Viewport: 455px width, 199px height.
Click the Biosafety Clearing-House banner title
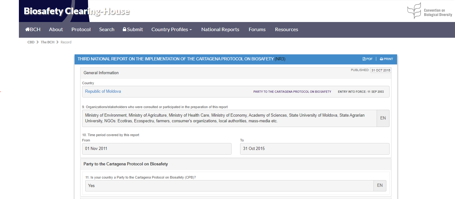pyautogui.click(x=76, y=11)
